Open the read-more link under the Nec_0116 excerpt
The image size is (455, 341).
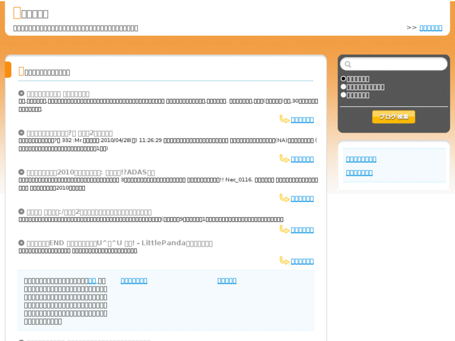click(x=302, y=198)
